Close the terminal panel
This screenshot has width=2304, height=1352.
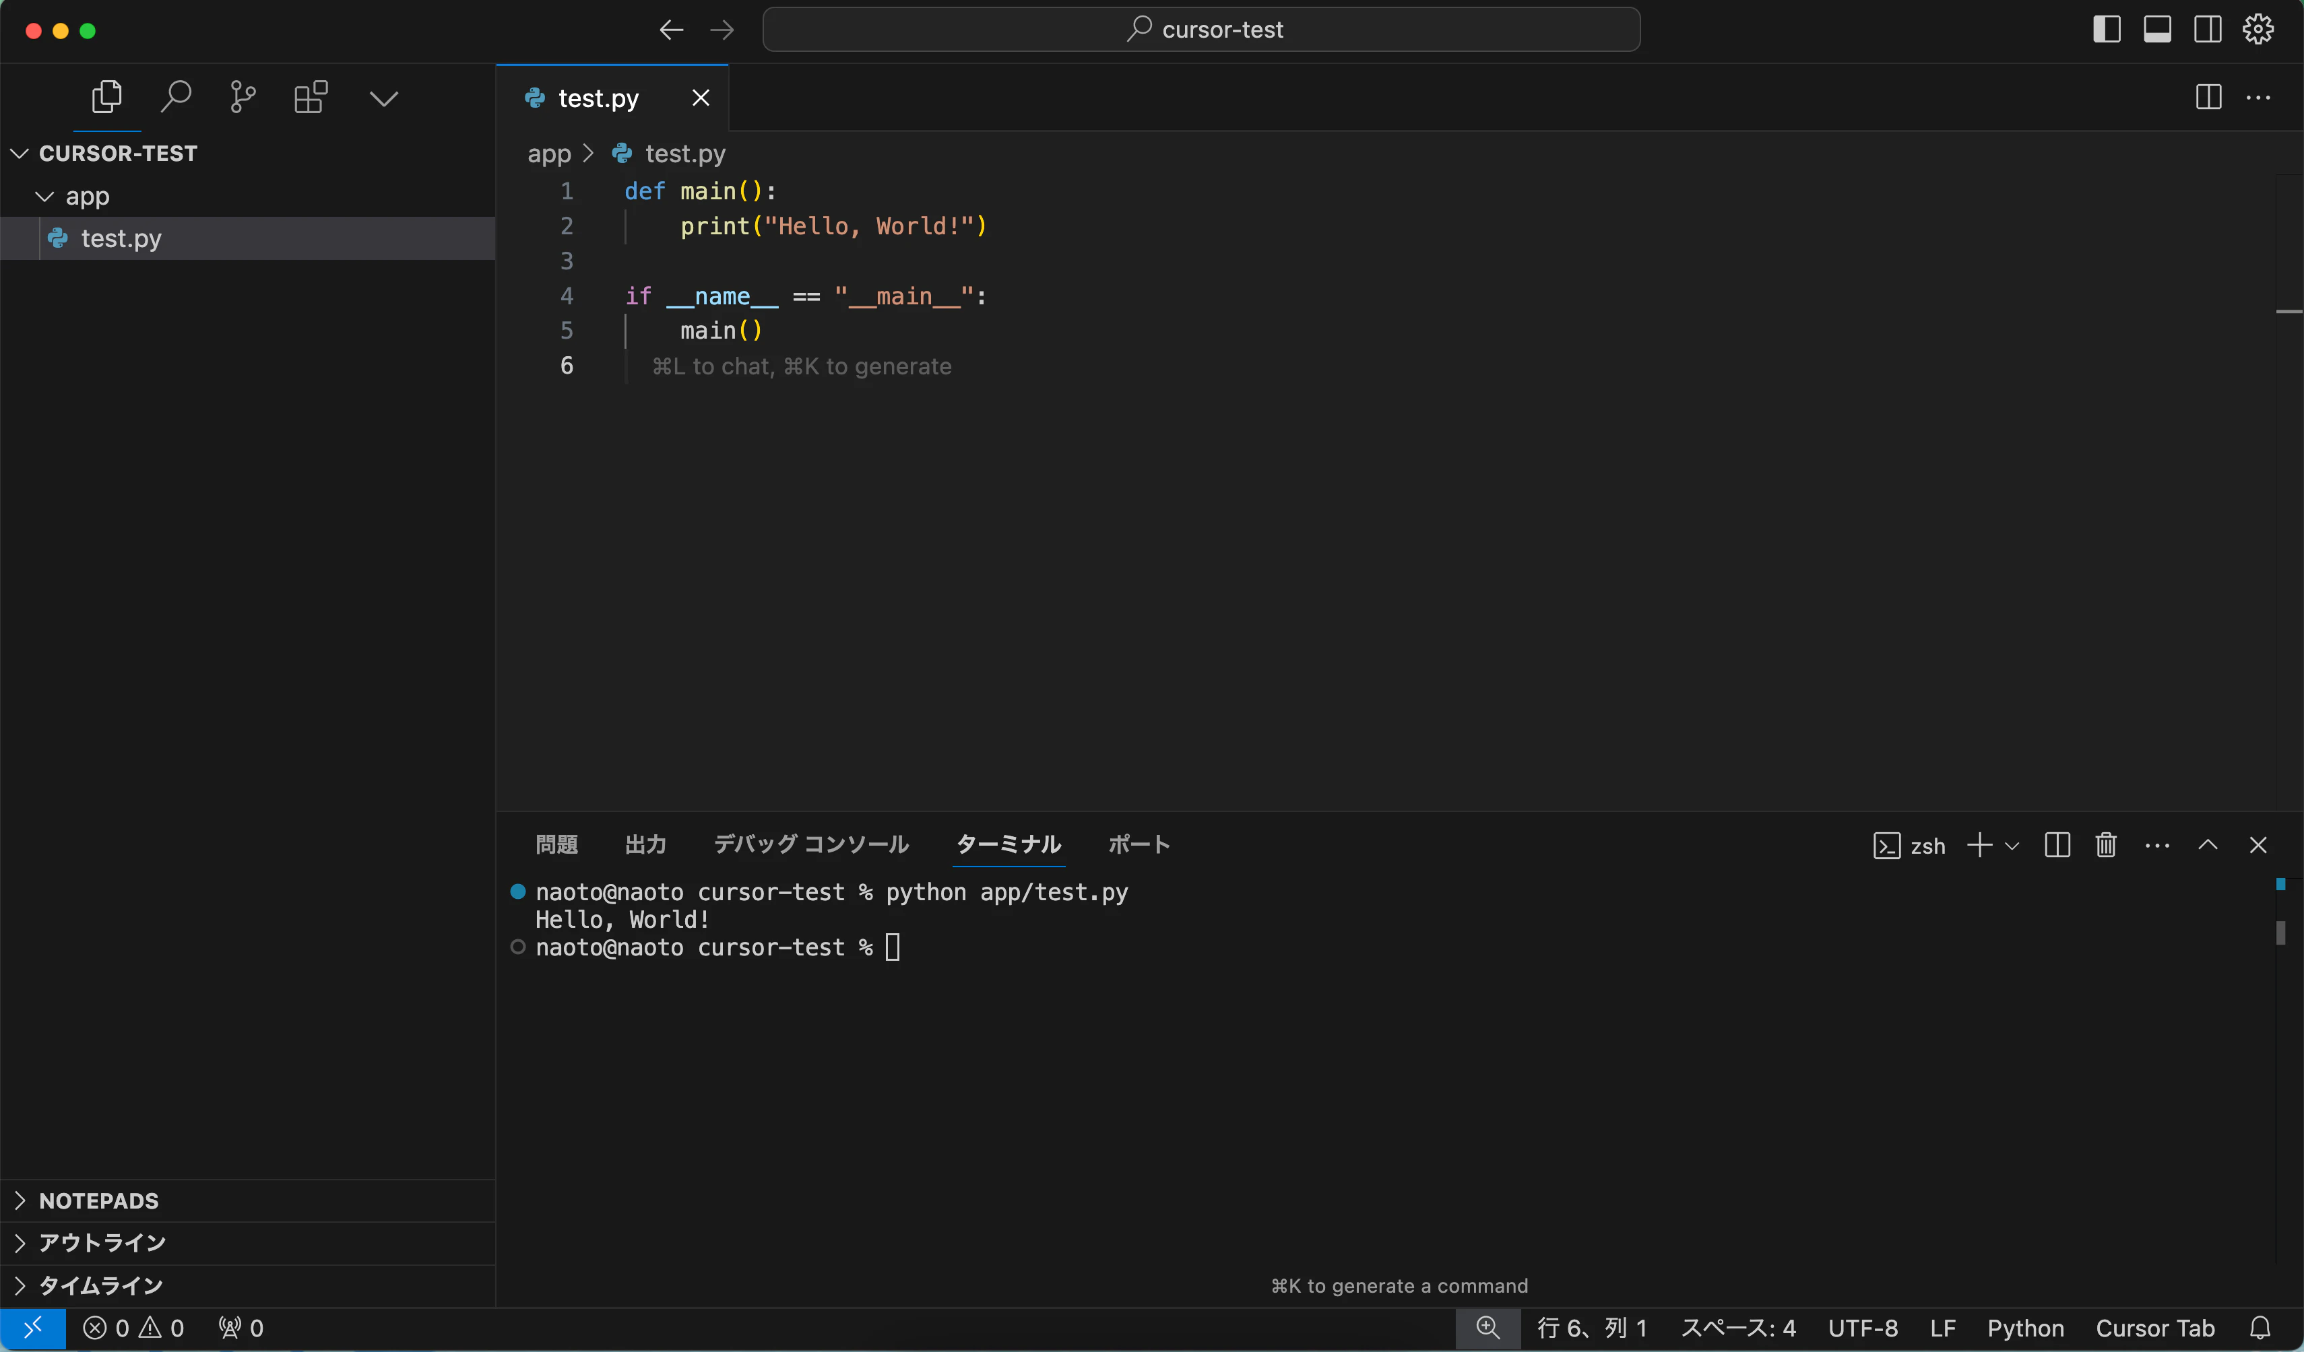coord(2258,845)
